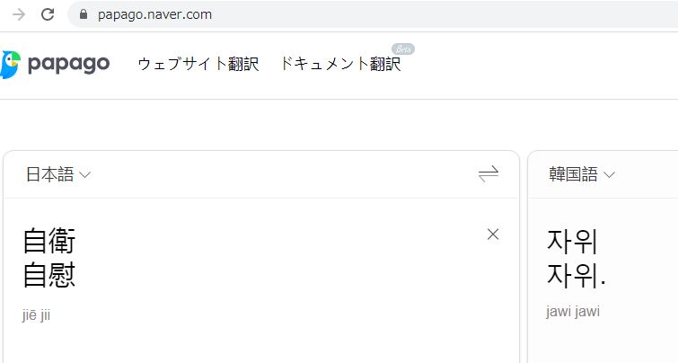Click the Papago parrot logo
Screen dimensions: 678x363
pos(11,65)
